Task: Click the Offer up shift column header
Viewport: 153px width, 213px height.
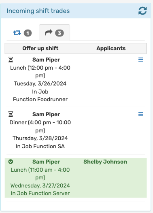Action: coord(40,48)
